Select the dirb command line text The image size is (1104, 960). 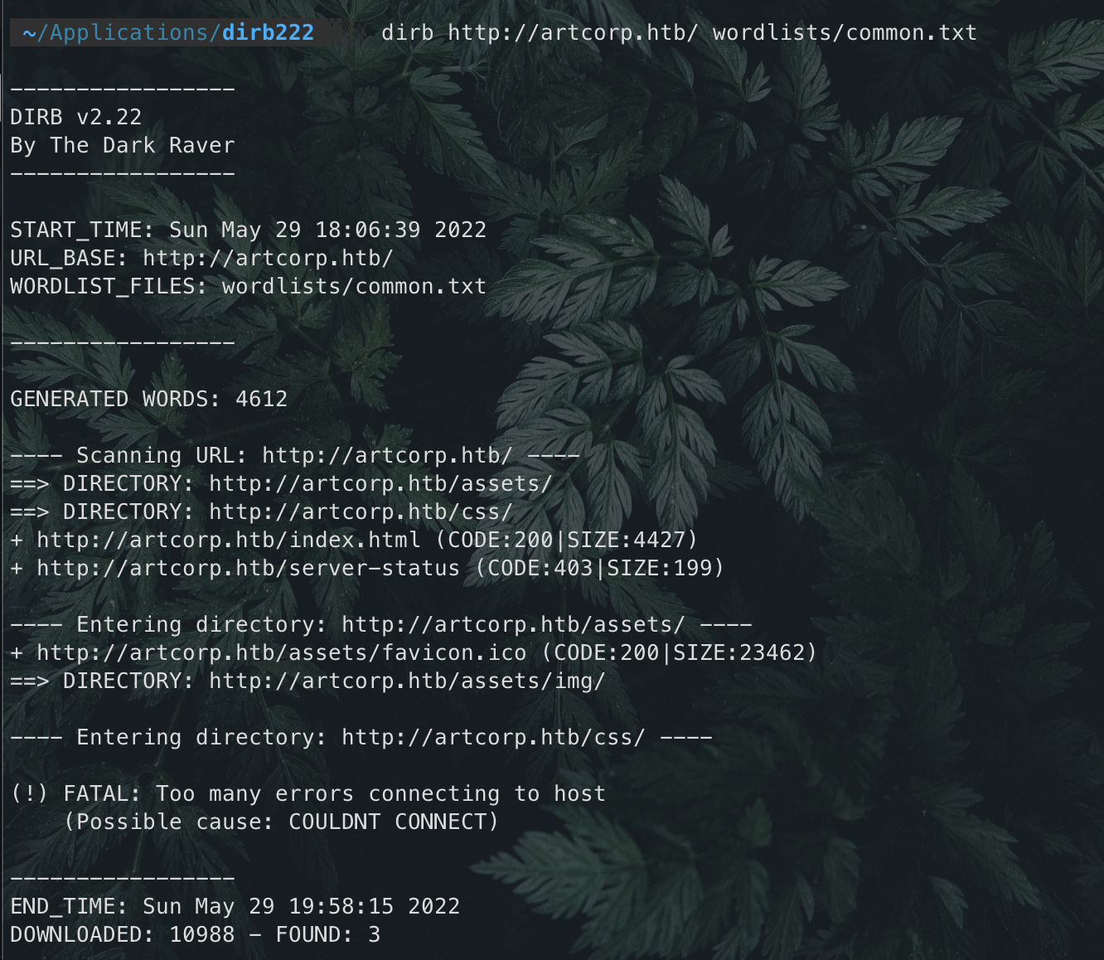pos(679,32)
